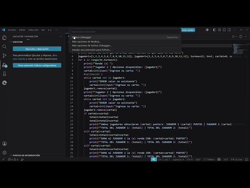Open the Archivo menu
The width and height of the screenshot is (250, 188).
point(12,30)
